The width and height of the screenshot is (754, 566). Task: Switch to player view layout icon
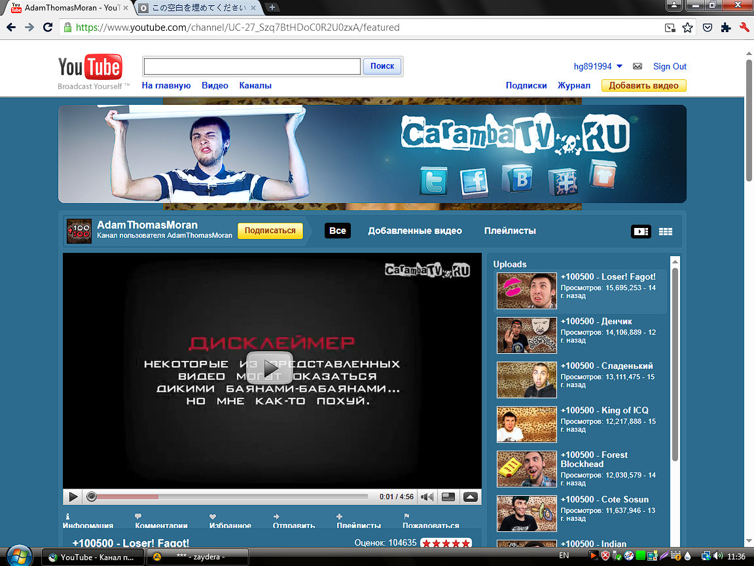(641, 231)
